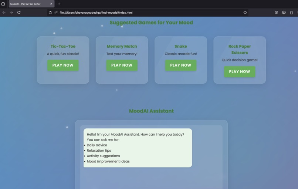298x189 pixels.
Task: Play Now on Rock Paper Scissors card
Action: [240, 72]
